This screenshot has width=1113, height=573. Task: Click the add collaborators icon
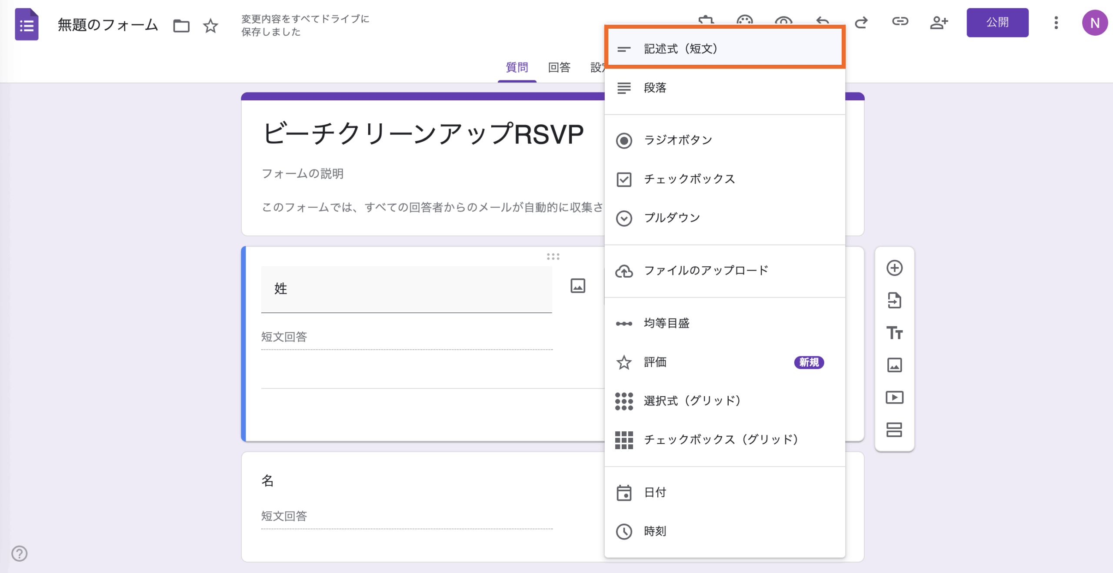[x=939, y=23]
